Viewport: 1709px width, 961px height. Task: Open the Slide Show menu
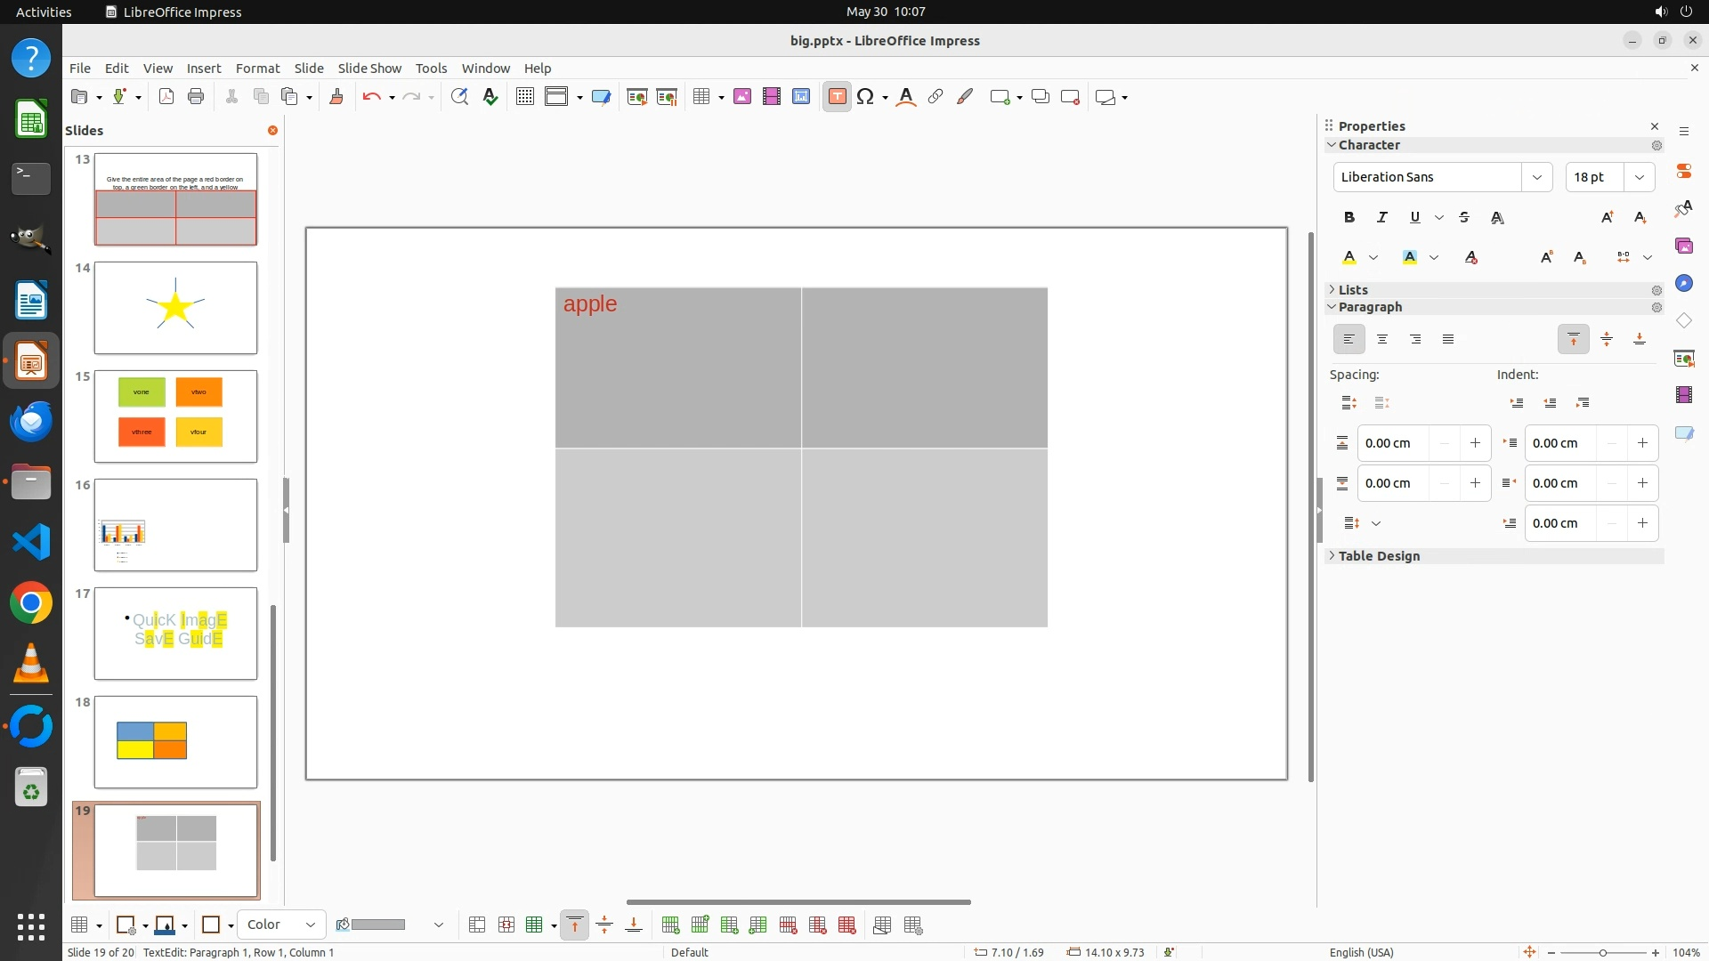point(369,69)
